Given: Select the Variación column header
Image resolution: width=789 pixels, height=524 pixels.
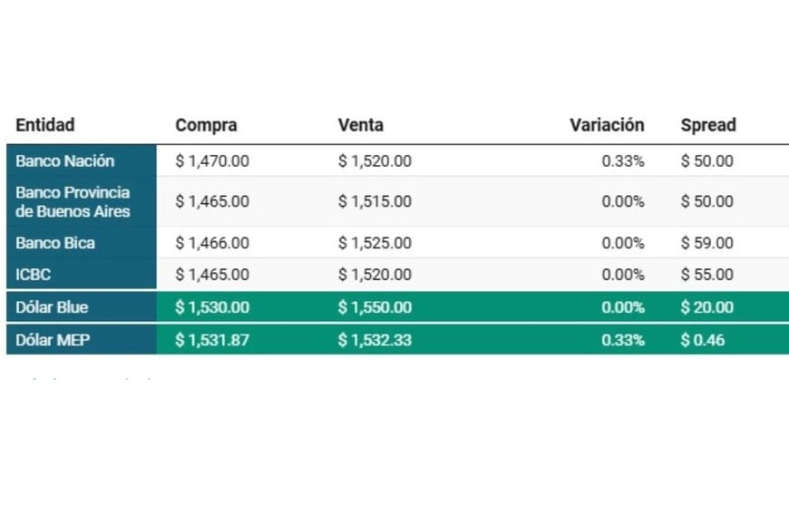Looking at the screenshot, I should tap(607, 125).
